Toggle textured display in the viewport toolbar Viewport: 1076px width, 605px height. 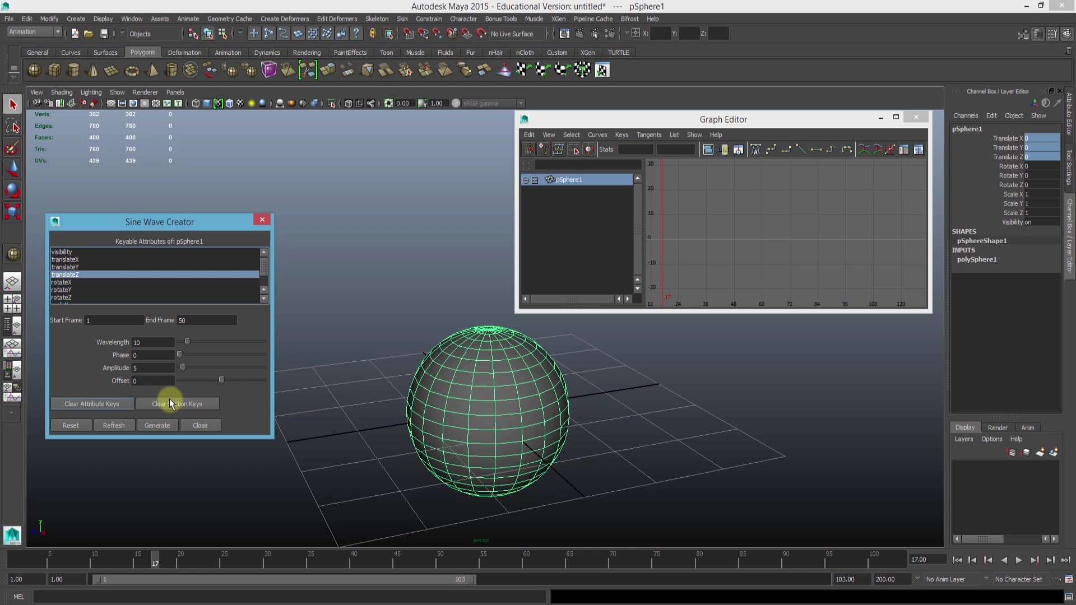240,103
